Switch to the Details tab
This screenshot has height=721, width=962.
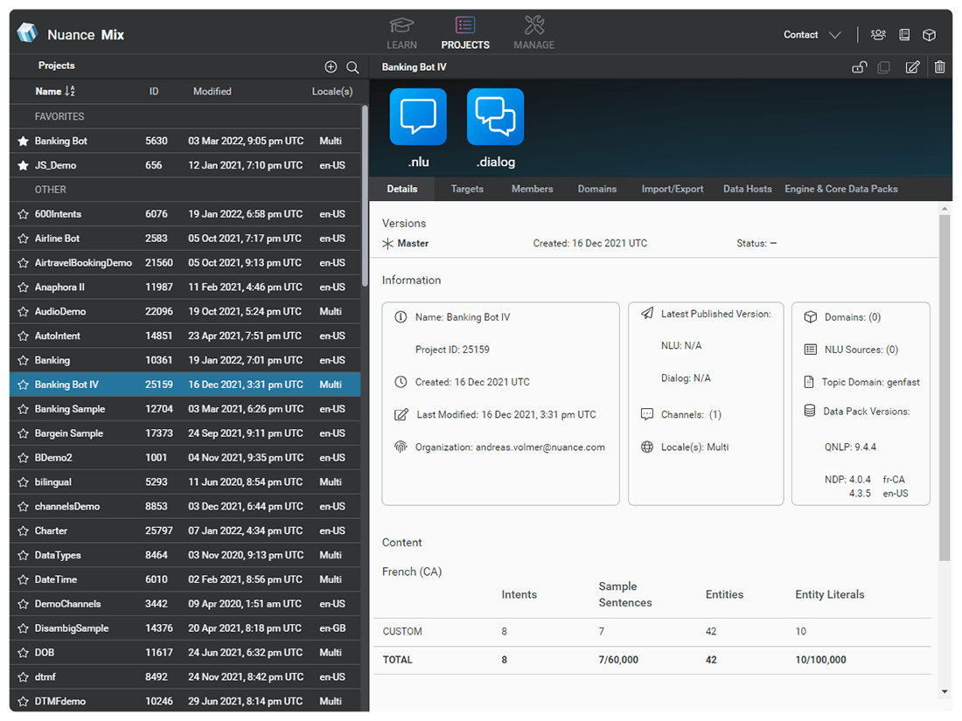[x=402, y=189]
